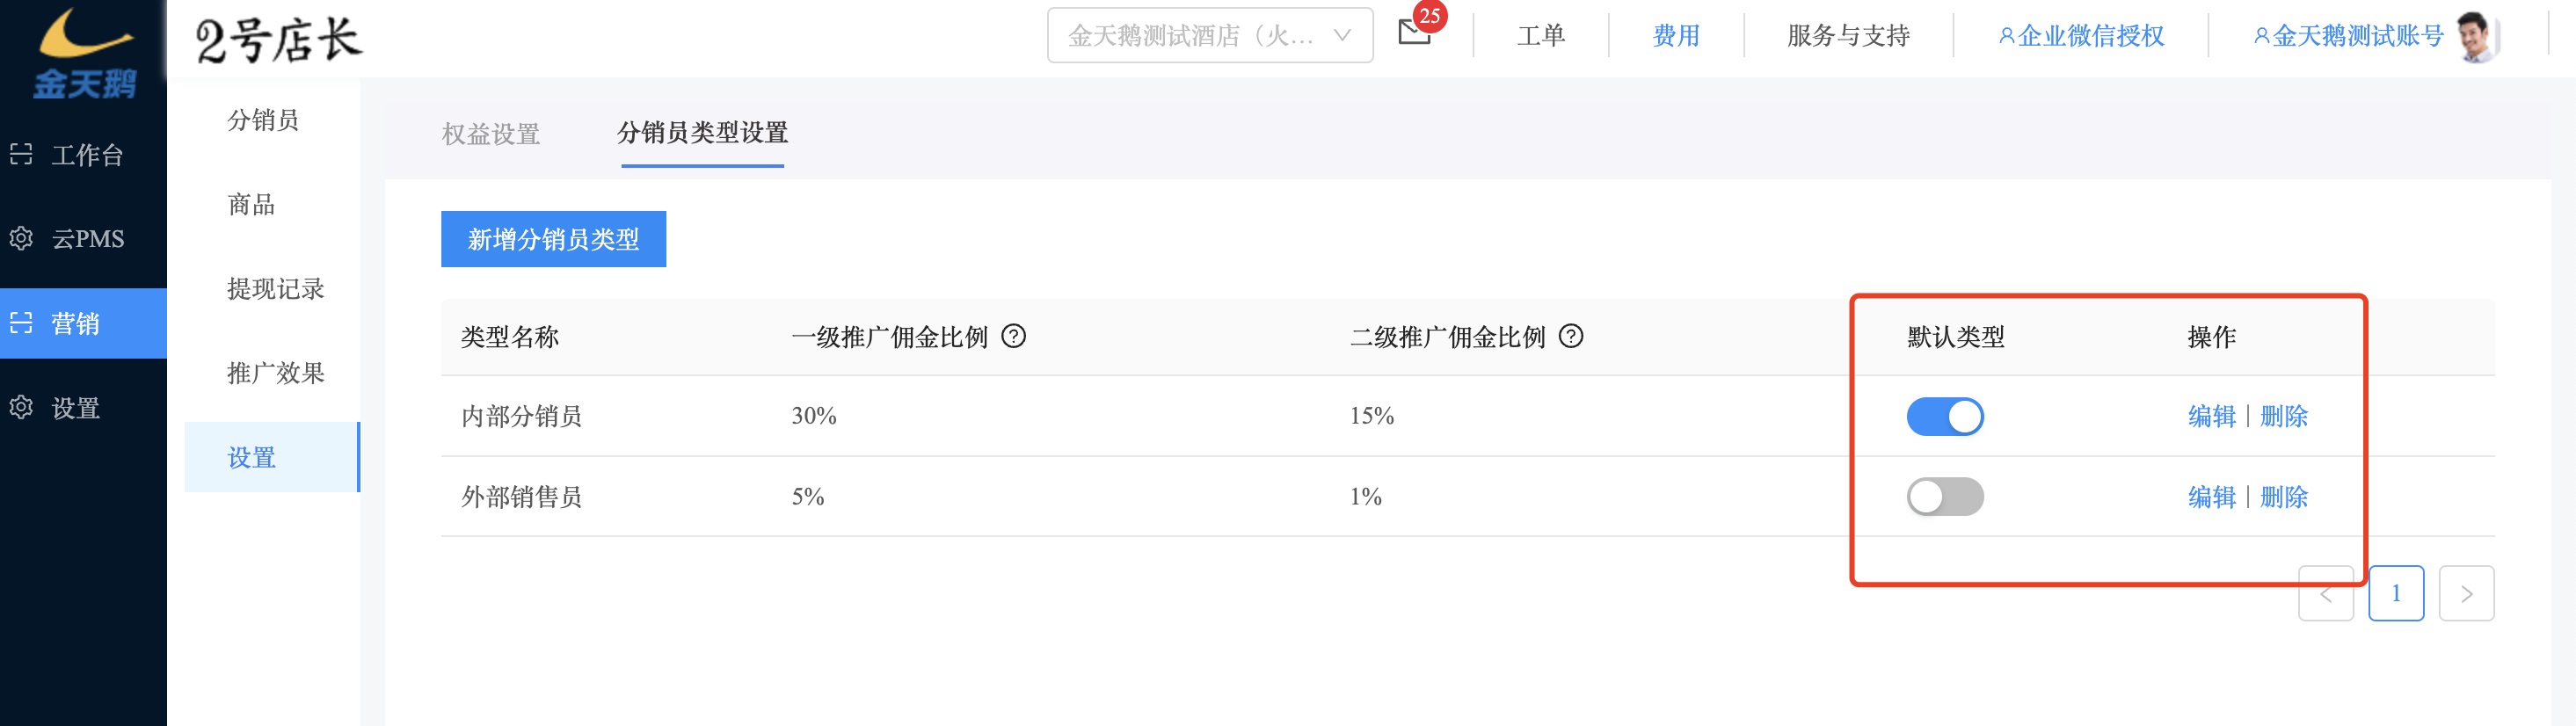2576x726 pixels.
Task: Select page number 1 in pagination
Action: [2395, 593]
